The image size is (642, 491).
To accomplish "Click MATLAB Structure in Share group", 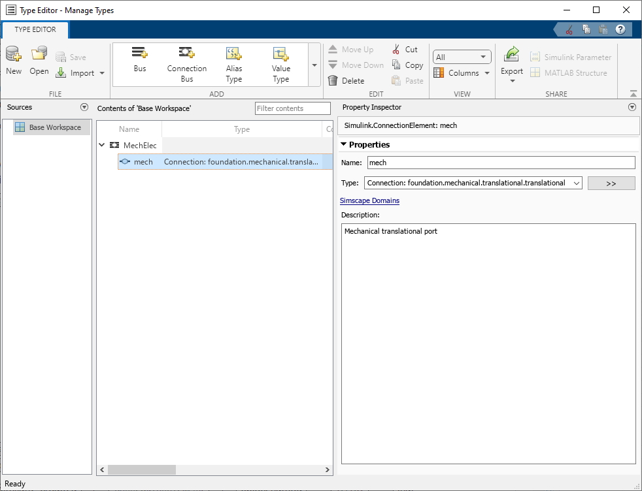I will pos(568,72).
